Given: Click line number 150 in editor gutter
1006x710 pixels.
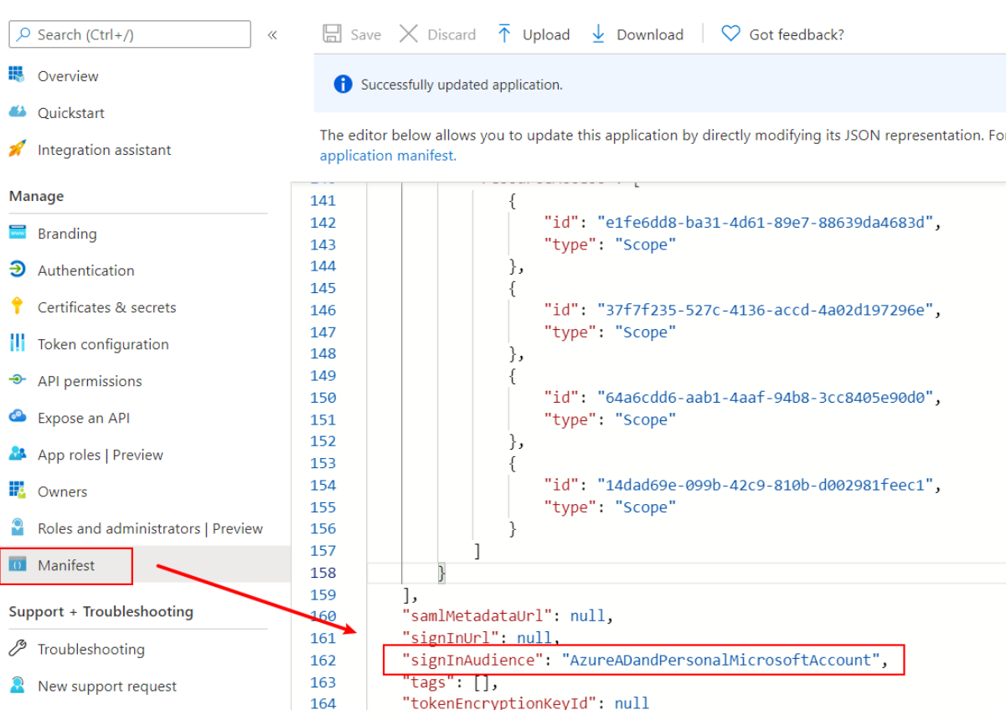Looking at the screenshot, I should point(322,398).
